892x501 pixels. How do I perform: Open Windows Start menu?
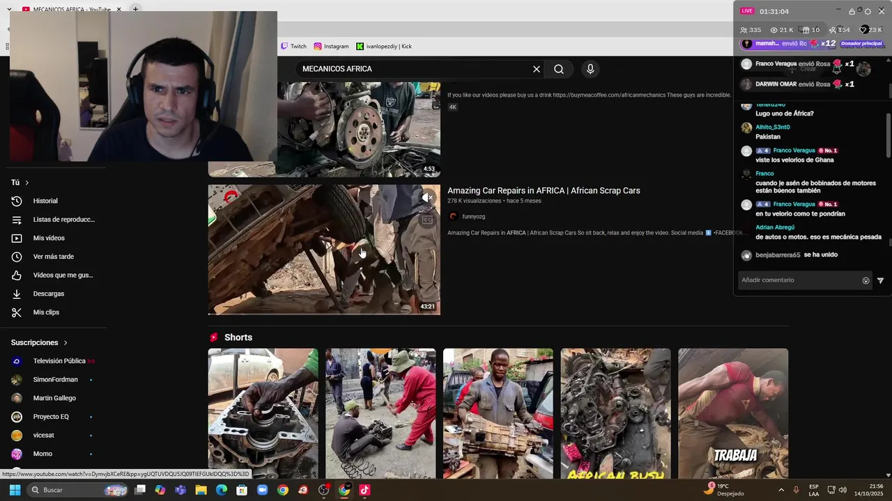coord(15,490)
